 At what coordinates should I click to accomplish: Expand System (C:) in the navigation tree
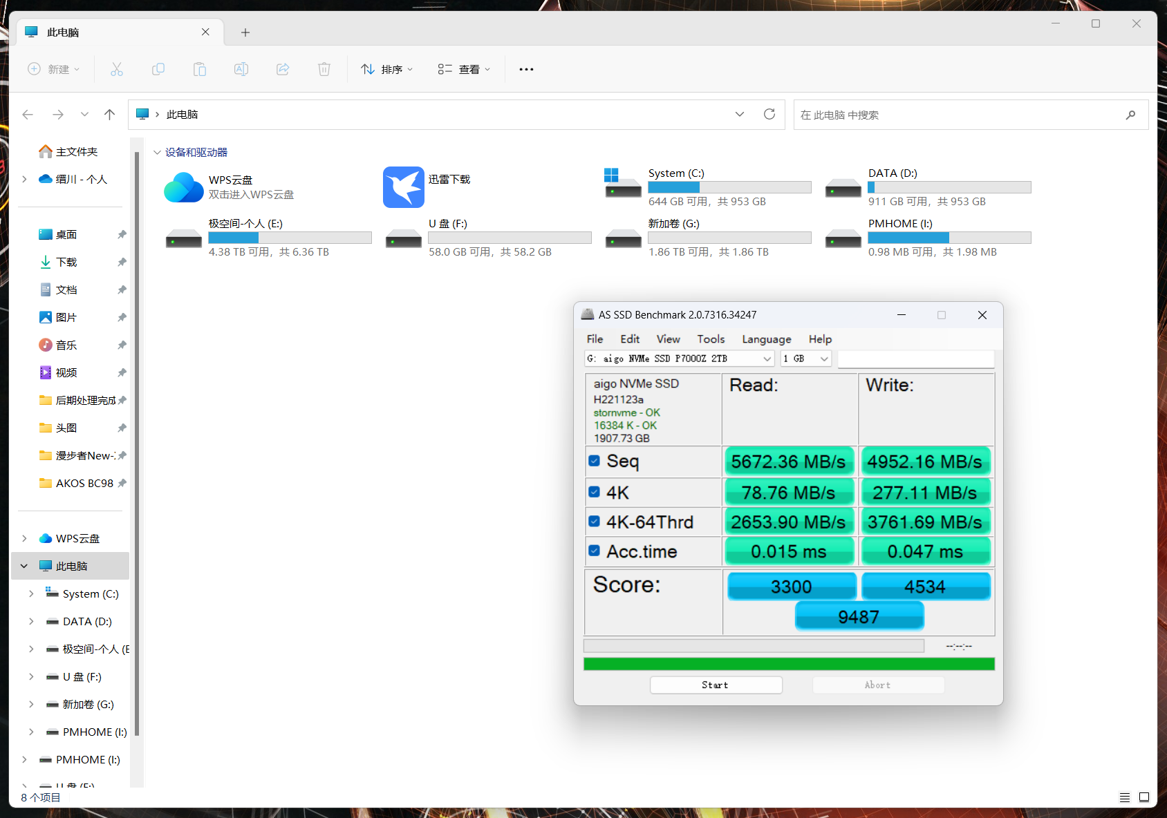click(31, 593)
